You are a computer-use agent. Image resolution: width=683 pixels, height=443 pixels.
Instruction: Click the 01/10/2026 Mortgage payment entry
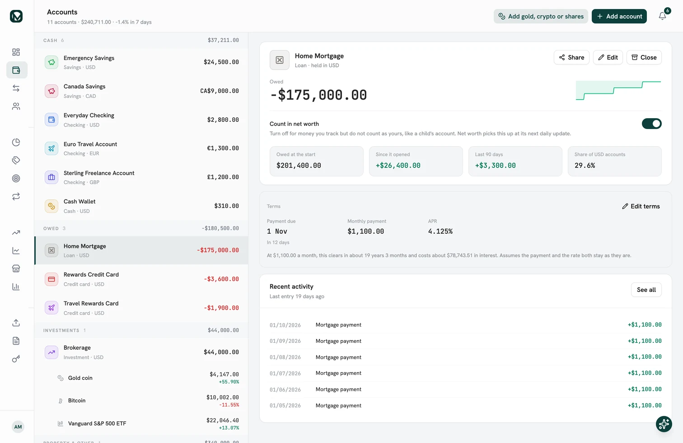pyautogui.click(x=466, y=325)
